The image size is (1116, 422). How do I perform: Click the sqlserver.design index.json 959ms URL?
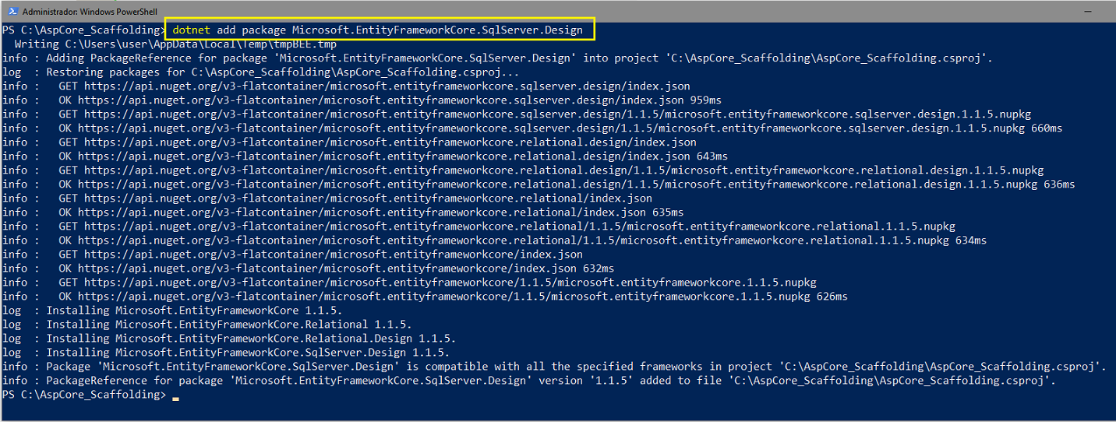(x=400, y=100)
